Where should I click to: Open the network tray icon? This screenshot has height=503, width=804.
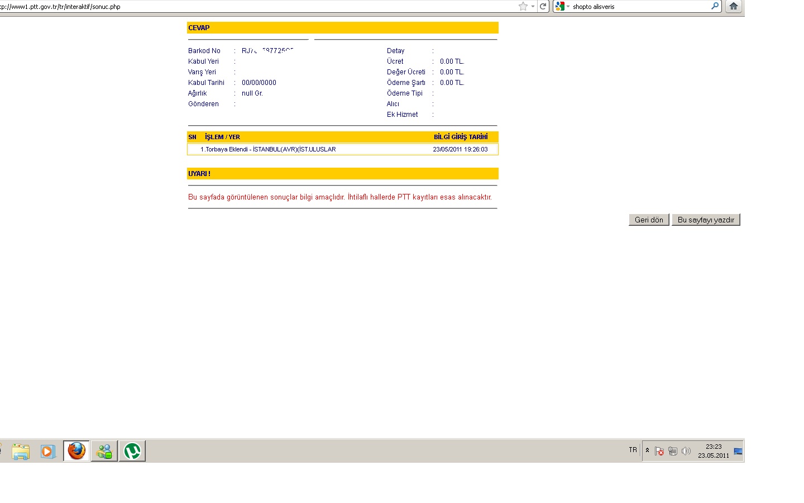click(673, 451)
